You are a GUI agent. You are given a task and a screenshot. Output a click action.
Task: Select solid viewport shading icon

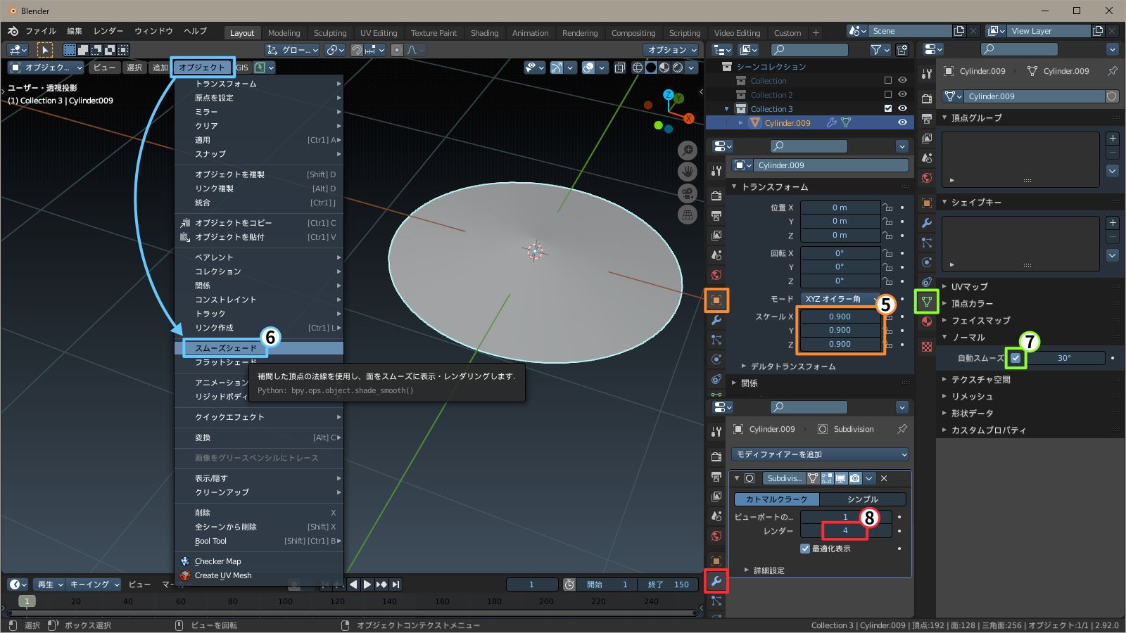651,68
